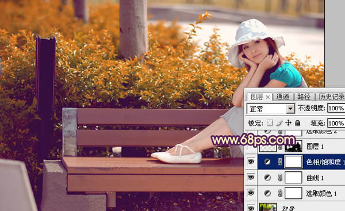Select 选取颜色 1 layer mask thumbnail
Viewport: 345px width, 211px height.
pyautogui.click(x=293, y=193)
